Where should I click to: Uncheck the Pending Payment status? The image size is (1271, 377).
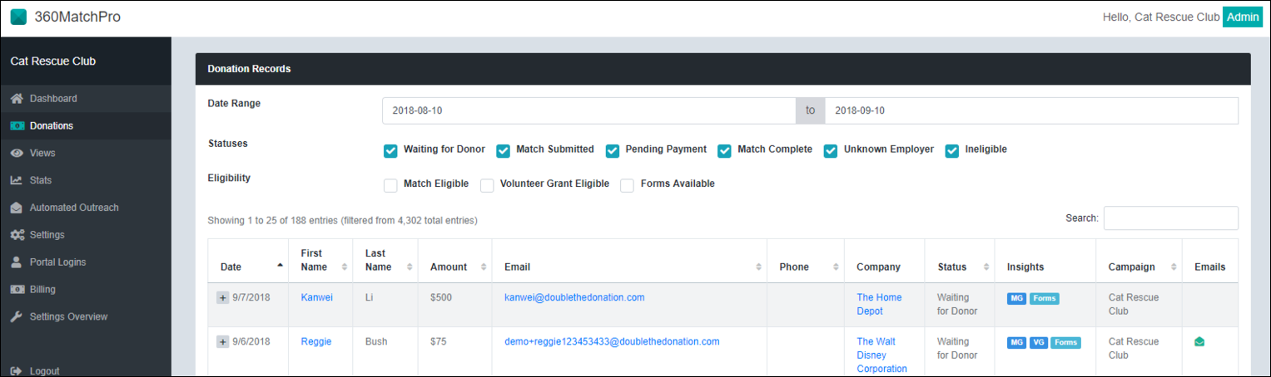(612, 150)
